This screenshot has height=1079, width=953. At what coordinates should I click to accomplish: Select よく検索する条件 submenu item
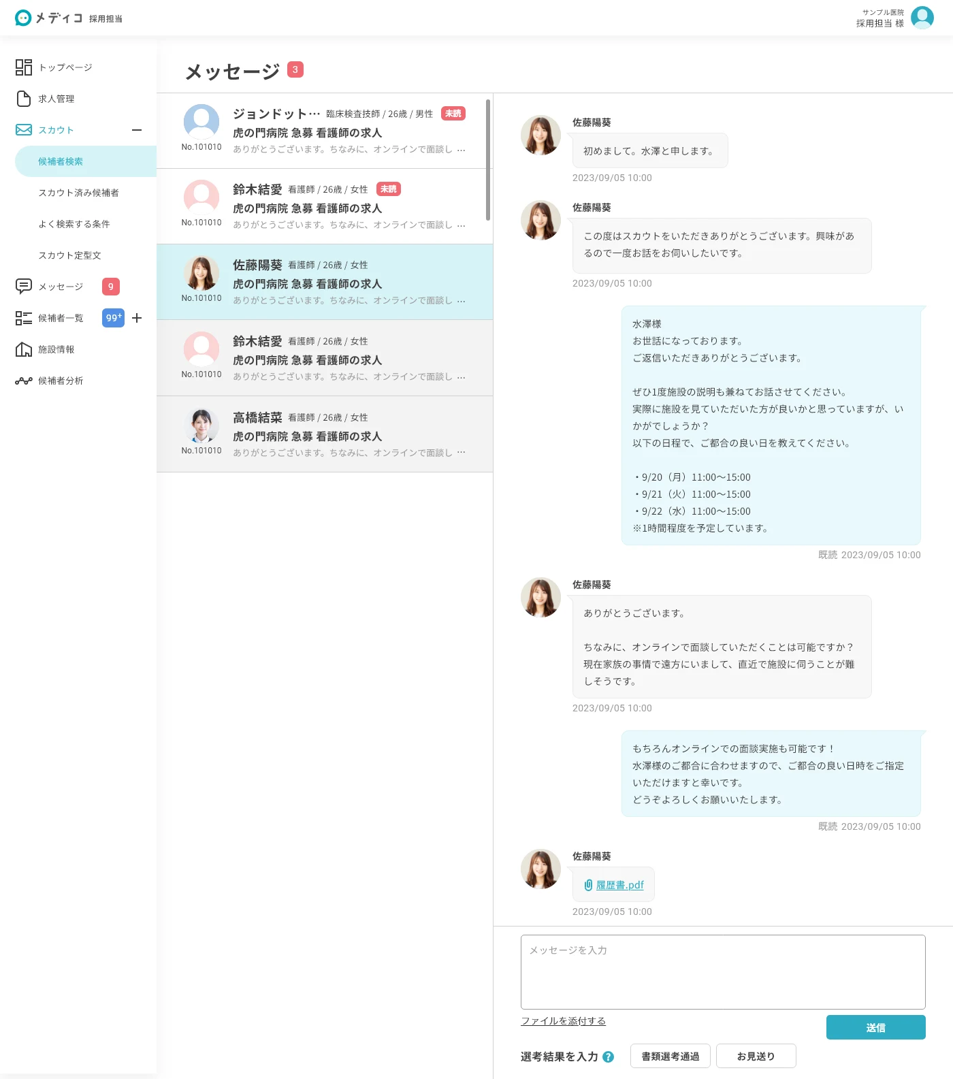74,224
